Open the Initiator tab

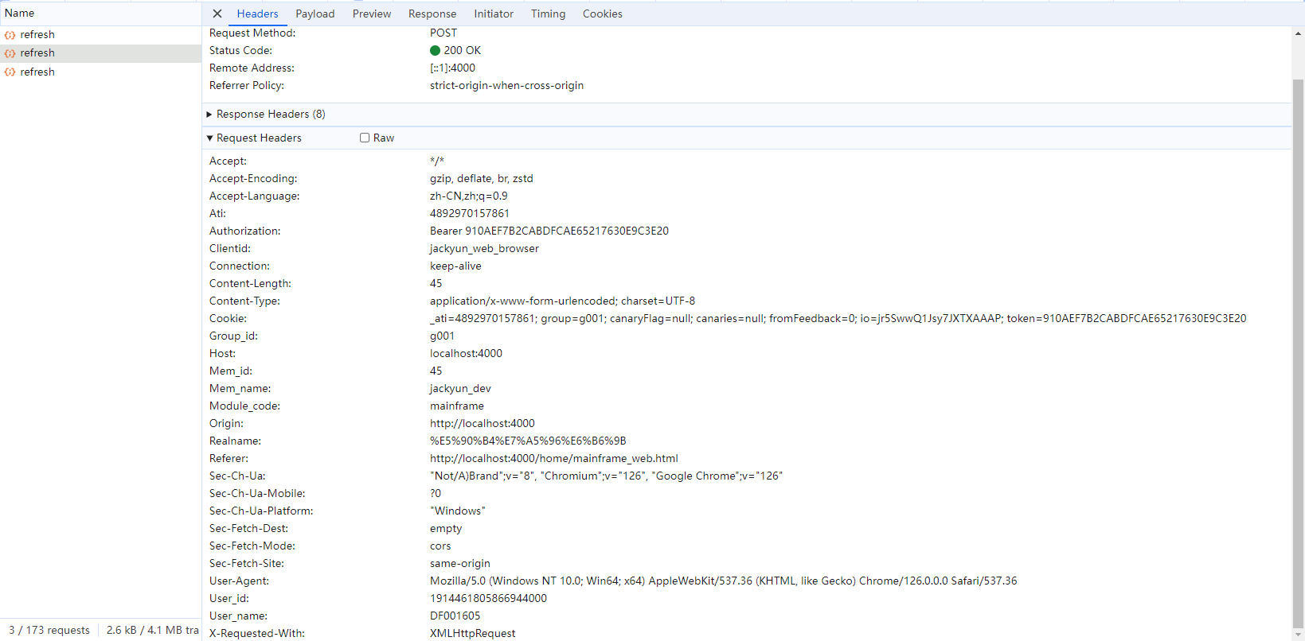point(494,14)
